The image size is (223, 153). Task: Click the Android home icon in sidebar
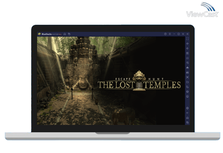[x=187, y=118]
